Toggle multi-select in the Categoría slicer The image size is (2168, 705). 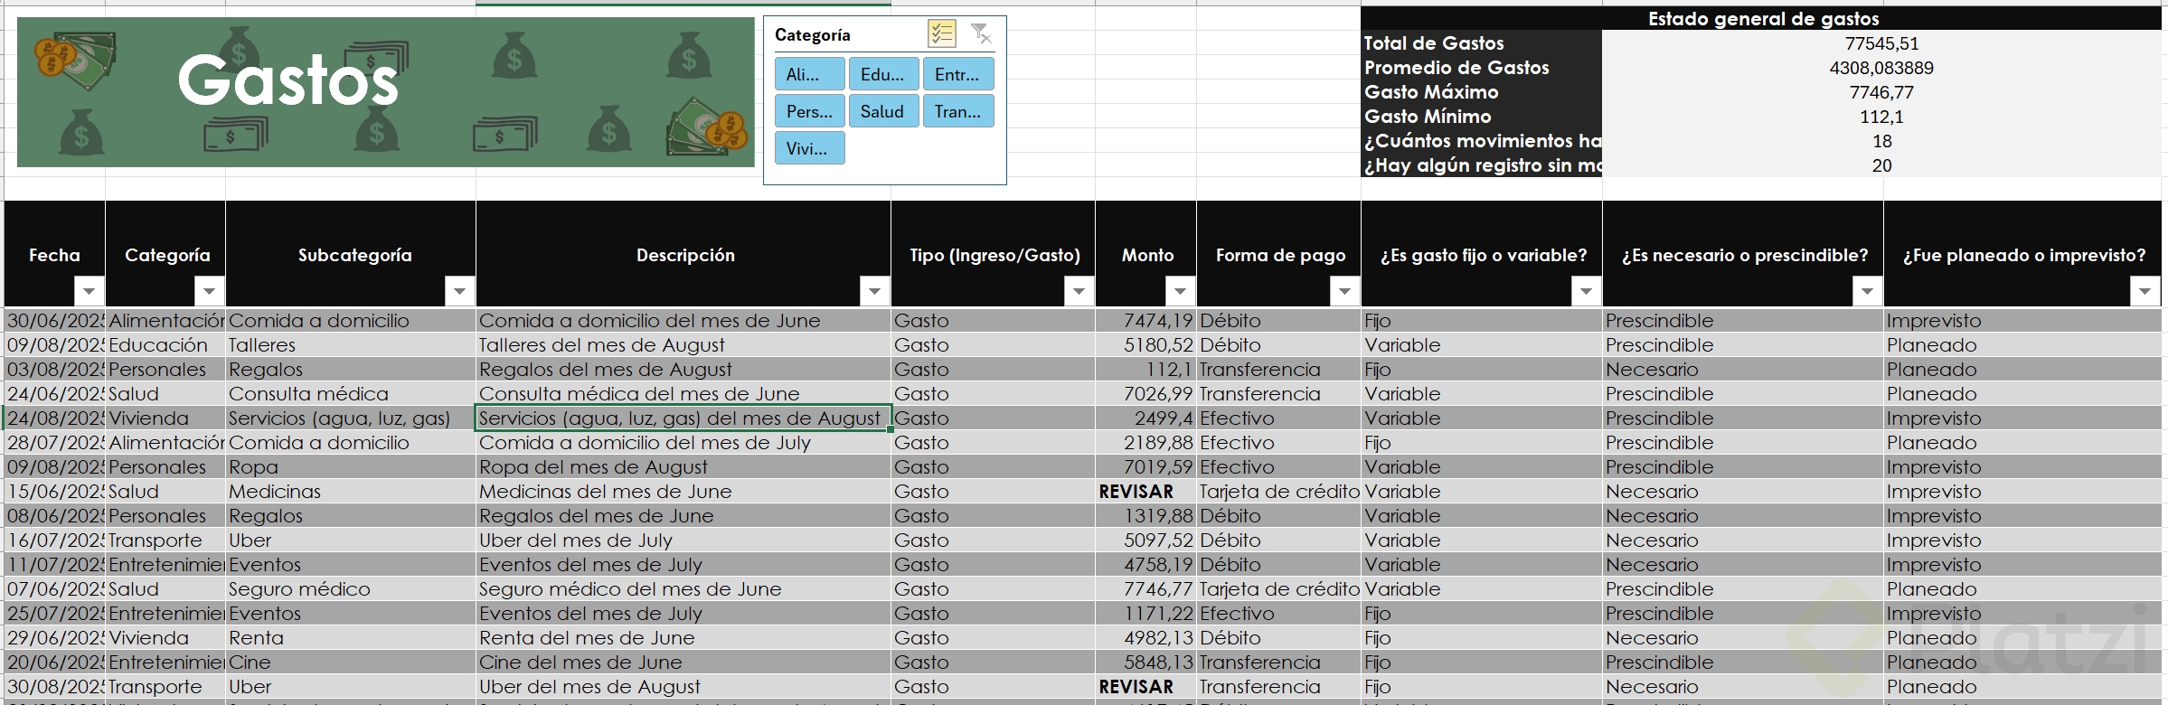(x=941, y=34)
